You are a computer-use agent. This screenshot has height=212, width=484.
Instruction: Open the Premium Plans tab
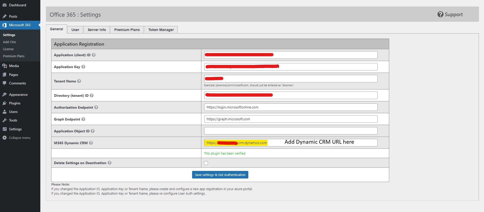coord(127,30)
